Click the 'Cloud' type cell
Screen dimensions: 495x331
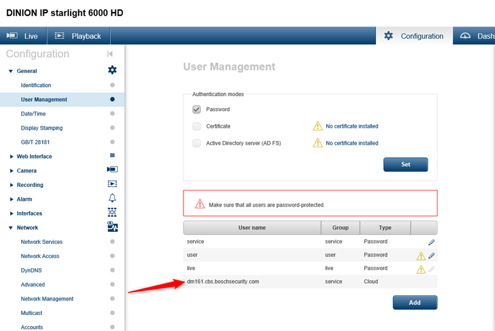[371, 281]
